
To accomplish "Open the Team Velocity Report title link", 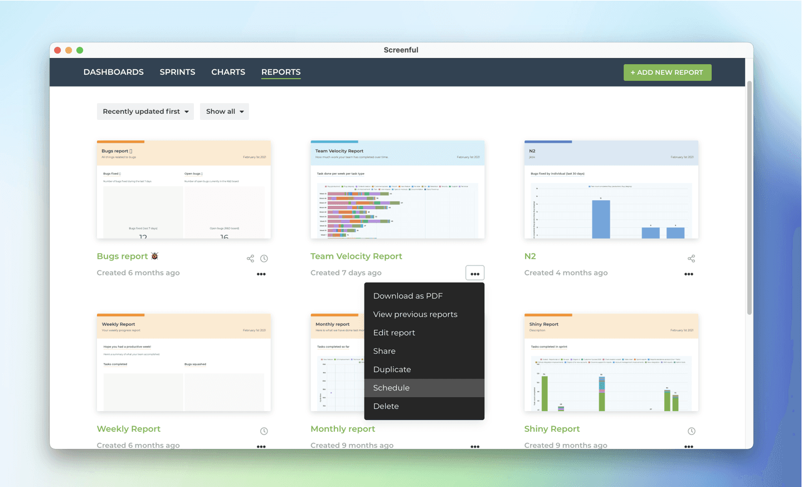I will click(x=356, y=256).
